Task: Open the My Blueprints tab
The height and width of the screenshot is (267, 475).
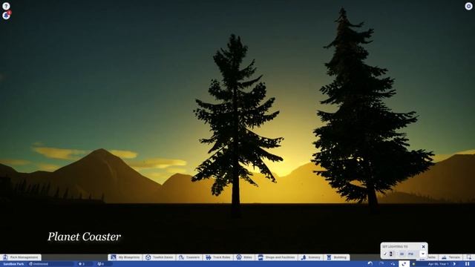Action: 125,257
